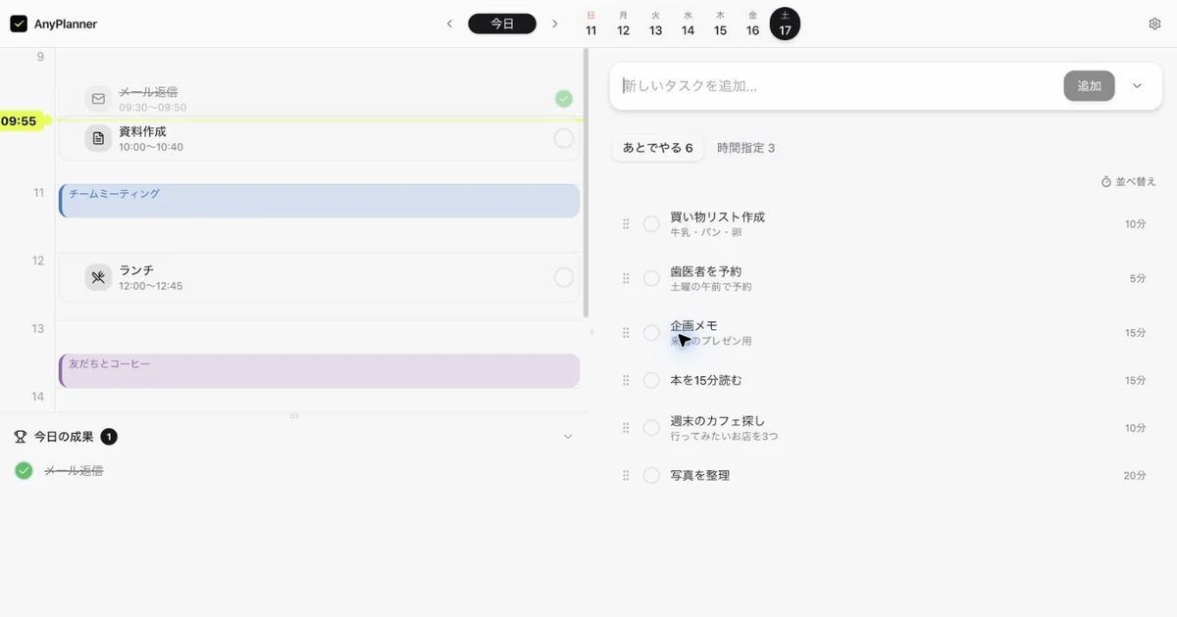Expand task options chevron beside 追加

[1137, 86]
